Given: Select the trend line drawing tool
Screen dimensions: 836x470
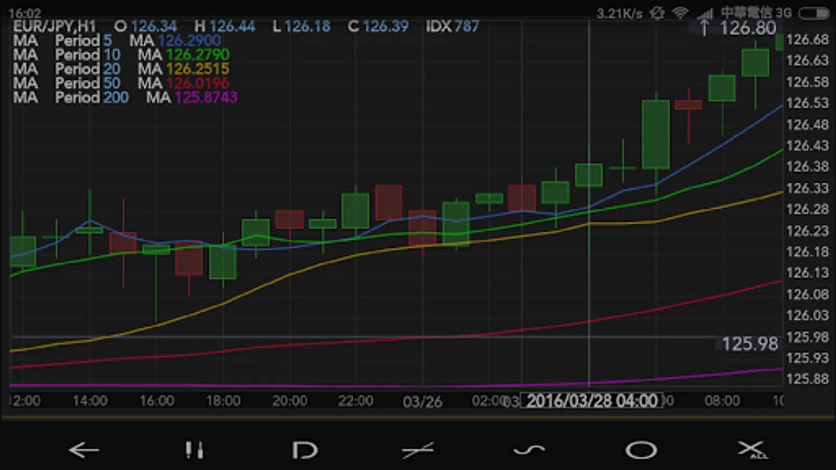Looking at the screenshot, I should tap(417, 450).
